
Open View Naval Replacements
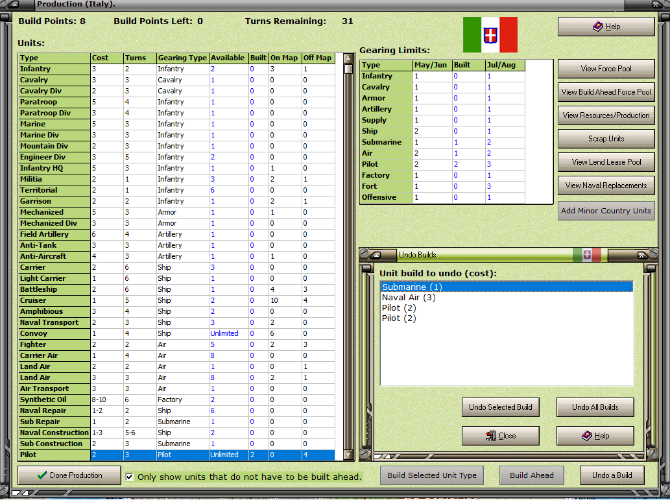[x=606, y=185]
